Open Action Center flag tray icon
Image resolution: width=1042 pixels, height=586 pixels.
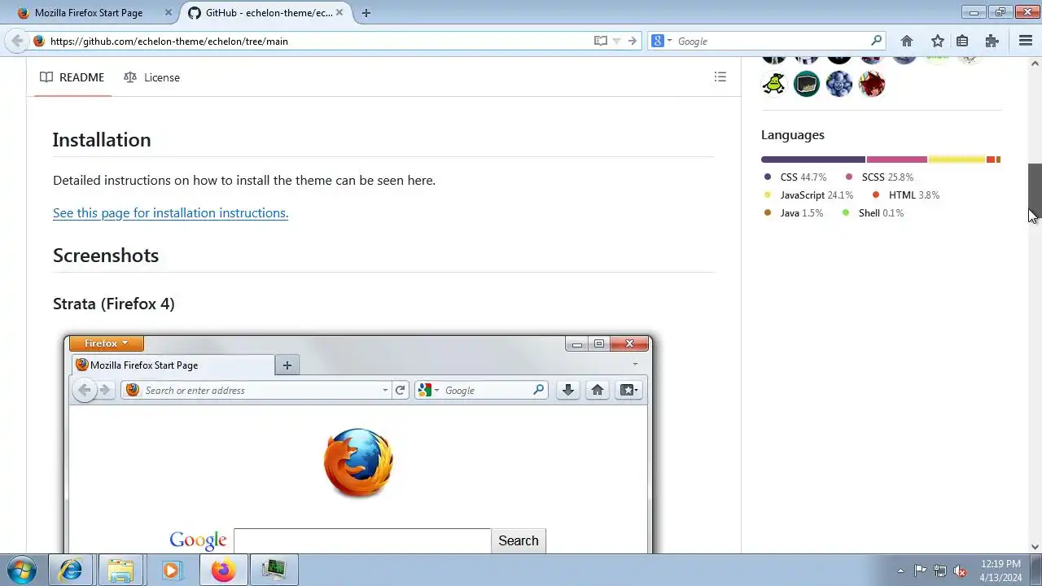[920, 571]
